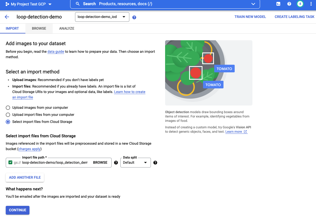The image size is (316, 217).
Task: Click the Search products, resources, docs field
Action: click(165, 4)
